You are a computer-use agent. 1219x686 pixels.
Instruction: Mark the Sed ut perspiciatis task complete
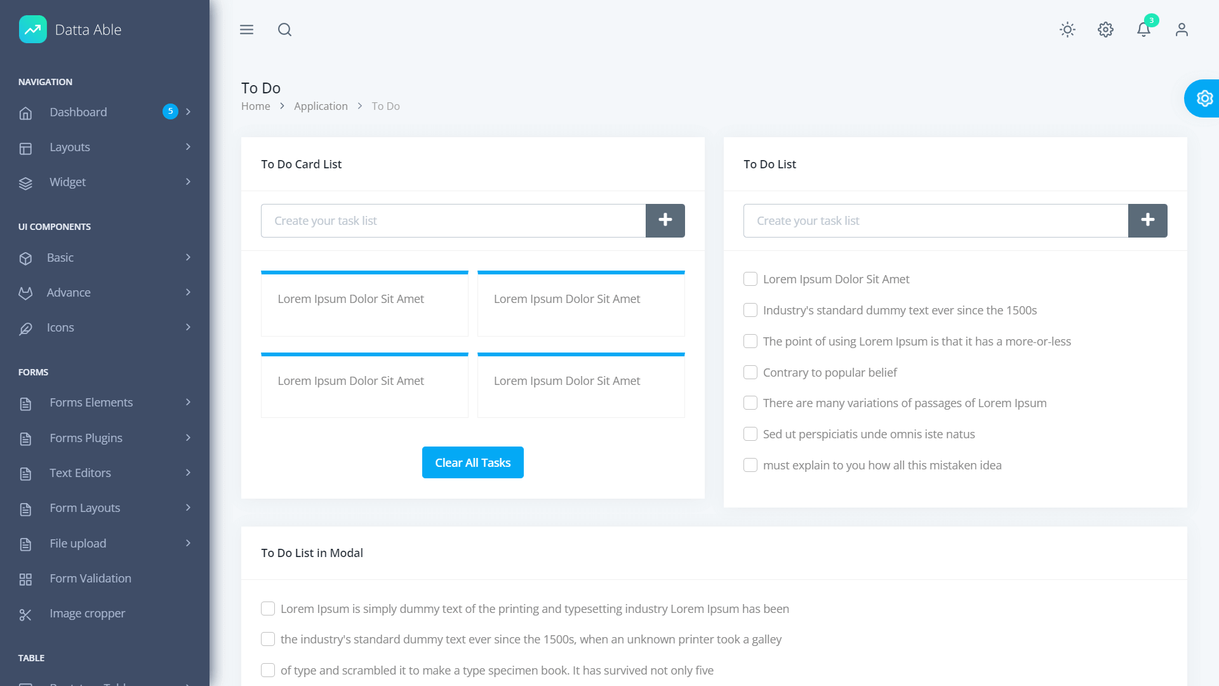pos(750,434)
